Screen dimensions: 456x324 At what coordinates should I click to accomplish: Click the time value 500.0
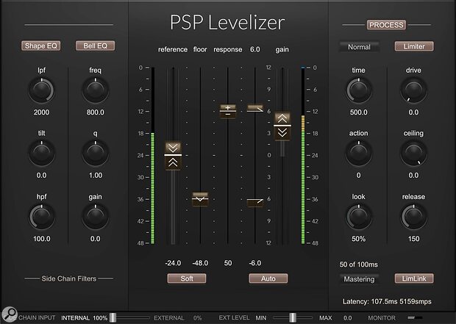click(359, 112)
